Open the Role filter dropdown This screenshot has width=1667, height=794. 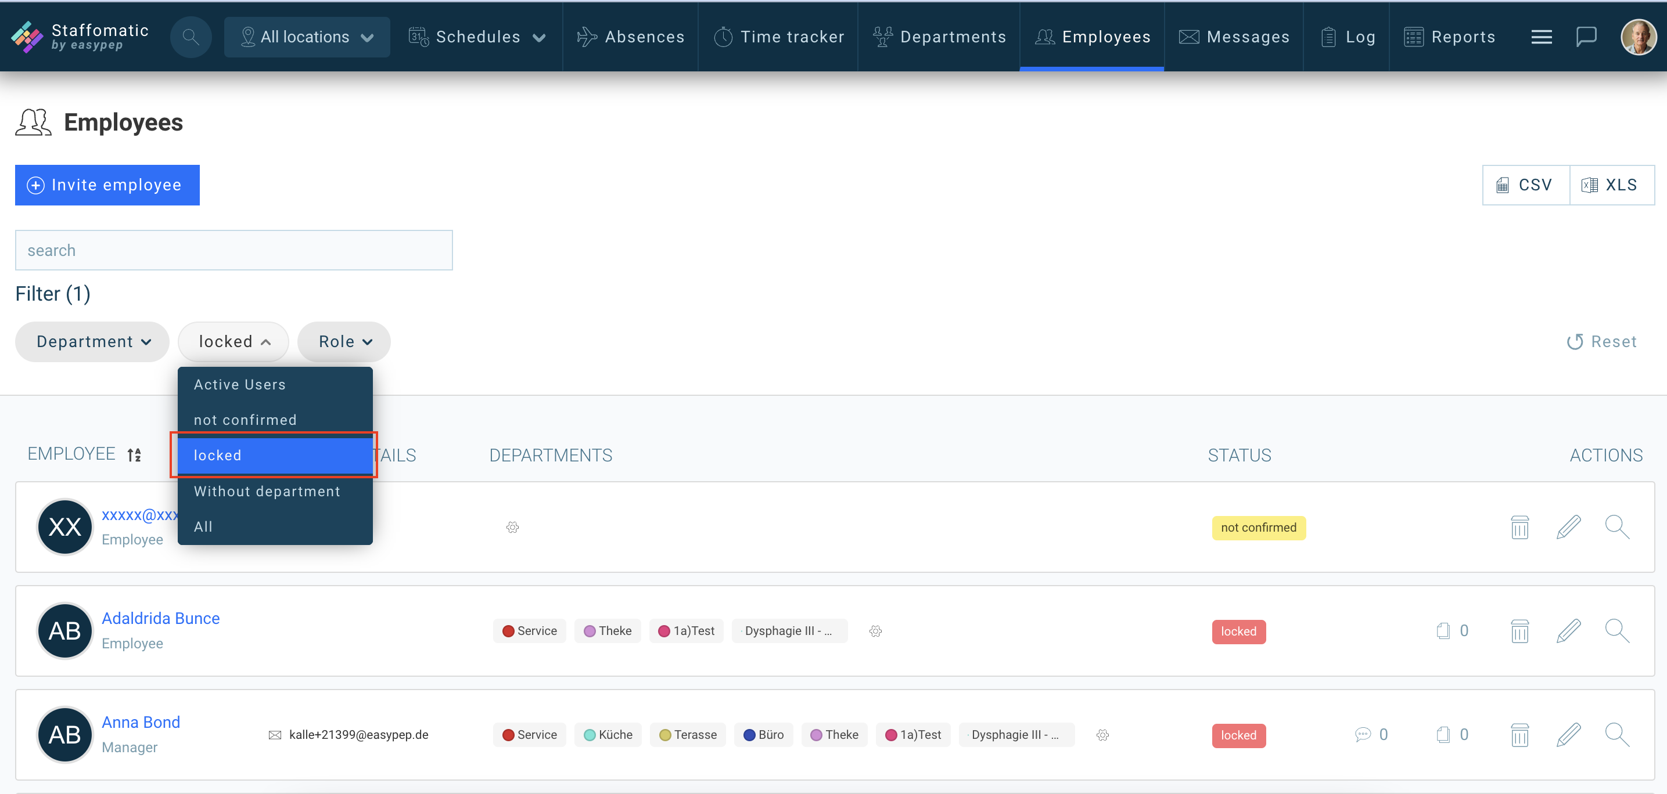pos(344,341)
